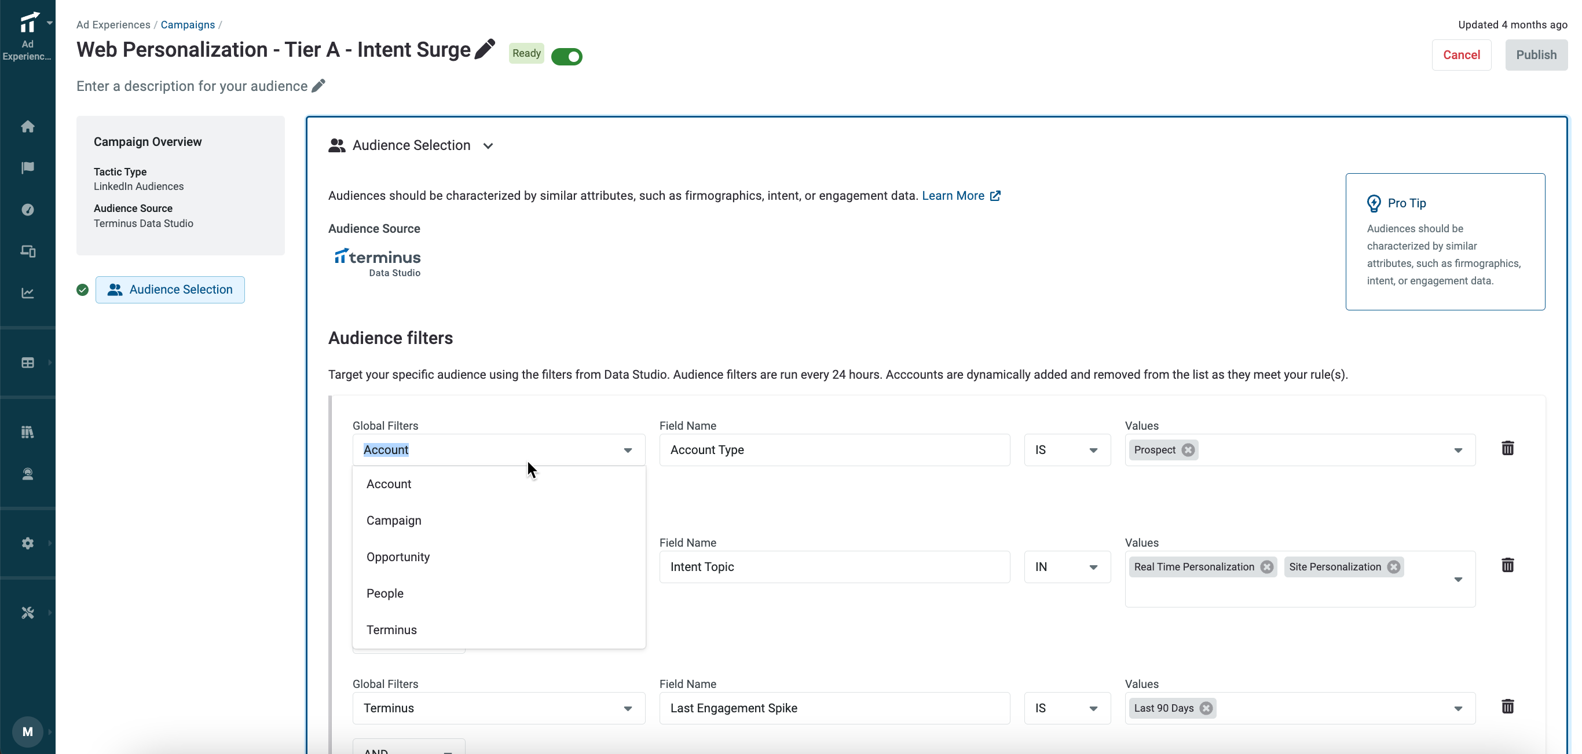Open the tools wrench icon in the sidebar
This screenshot has width=1582, height=754.
point(28,613)
